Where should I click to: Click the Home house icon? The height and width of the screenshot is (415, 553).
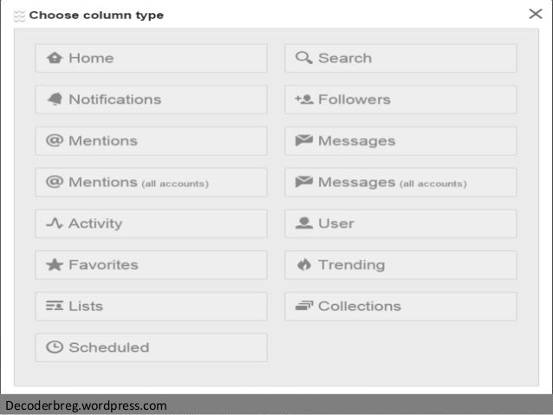click(55, 58)
